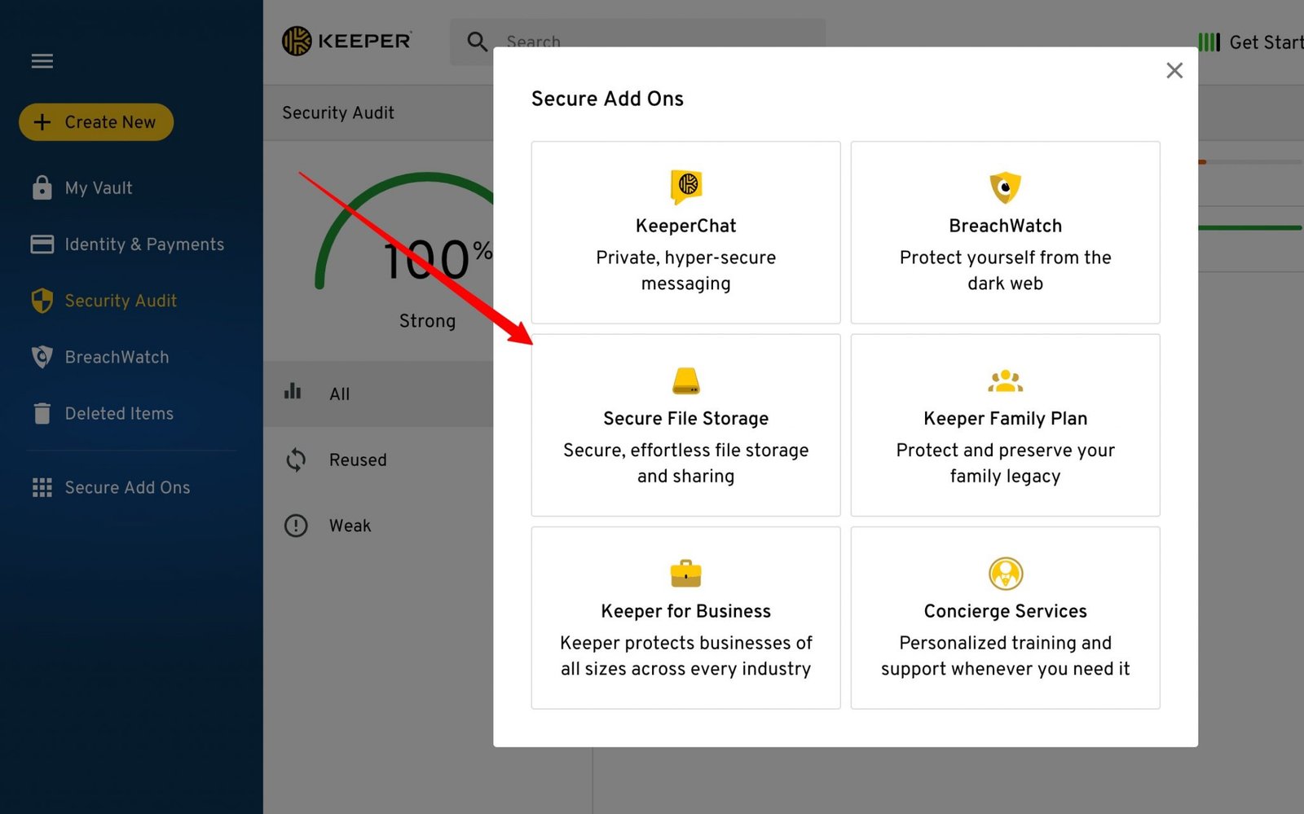Go to Identity & Payments
The height and width of the screenshot is (814, 1304).
coord(143,244)
